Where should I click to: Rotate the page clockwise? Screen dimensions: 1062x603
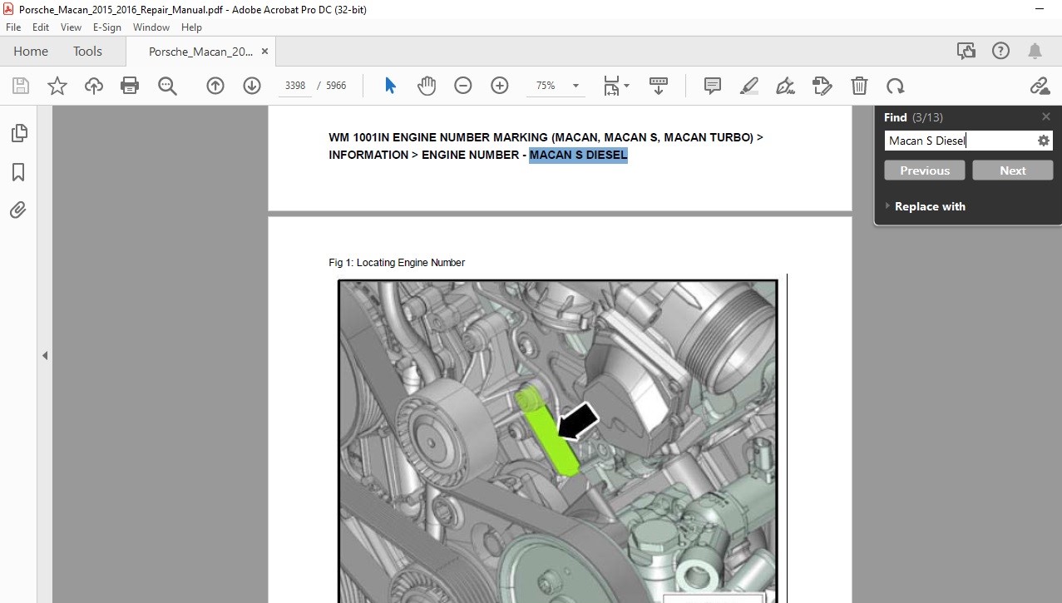896,86
